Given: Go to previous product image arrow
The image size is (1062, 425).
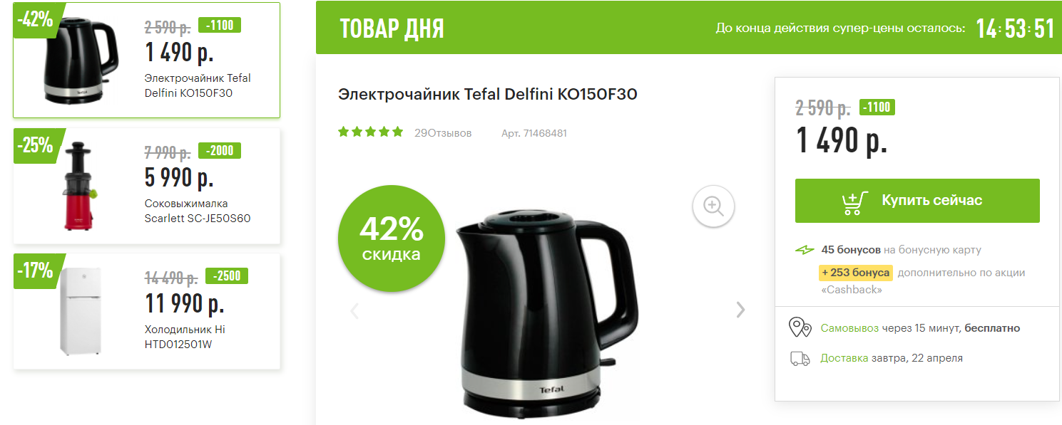Looking at the screenshot, I should click(x=354, y=310).
